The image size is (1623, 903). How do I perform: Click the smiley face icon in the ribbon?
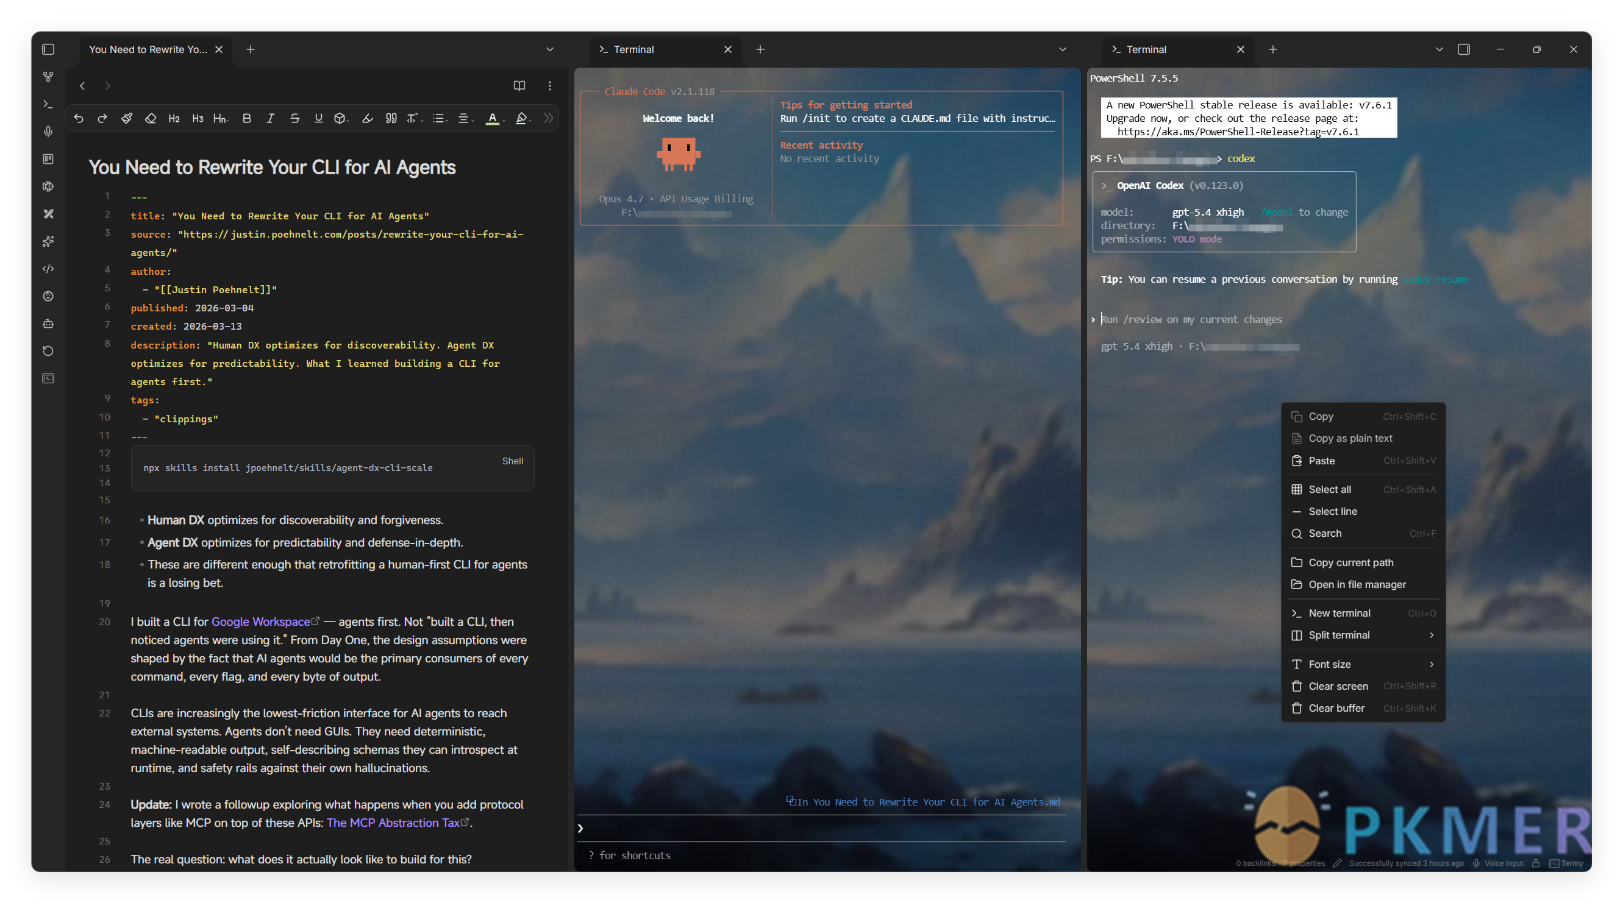[x=48, y=296]
